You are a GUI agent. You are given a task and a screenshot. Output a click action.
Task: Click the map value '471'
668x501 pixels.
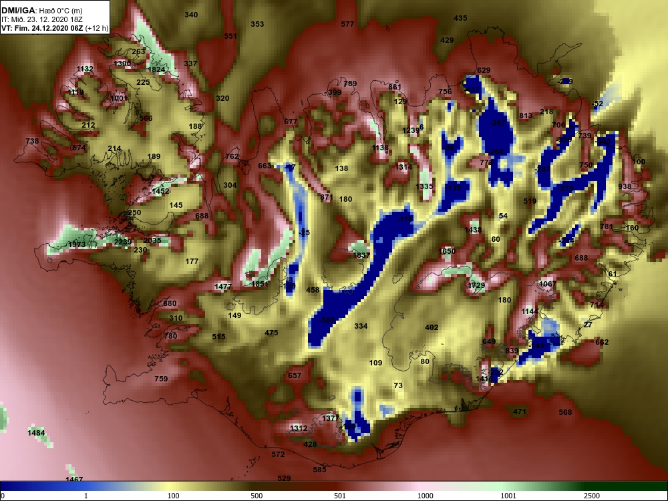click(x=520, y=411)
